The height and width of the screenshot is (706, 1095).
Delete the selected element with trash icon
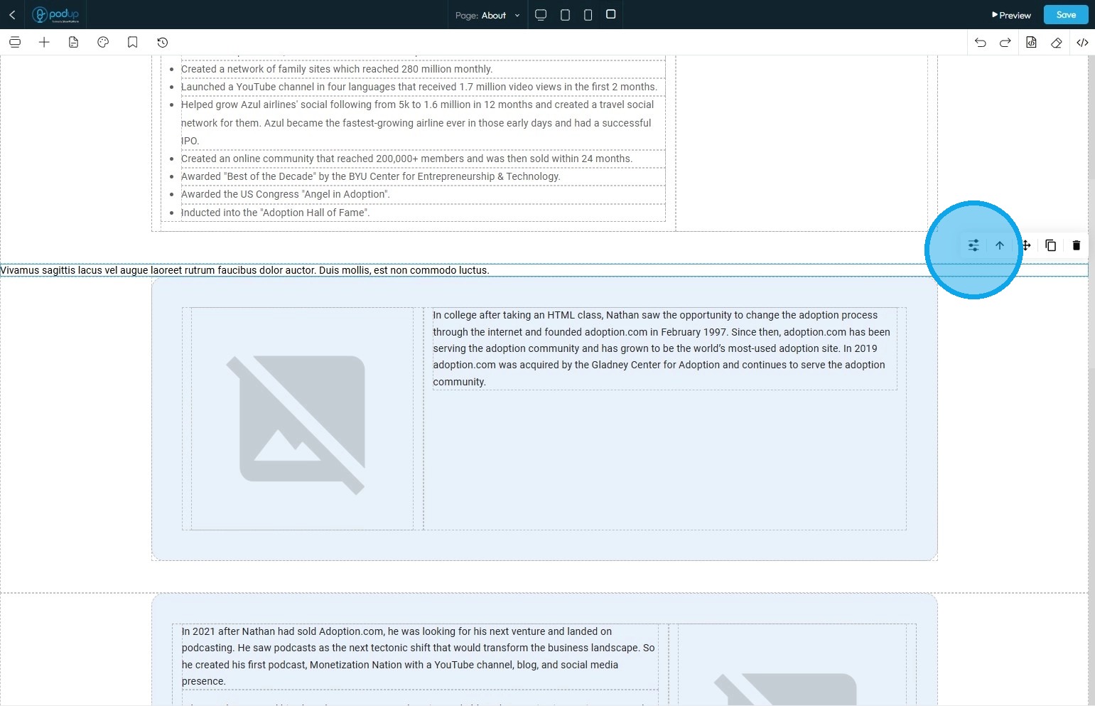[x=1076, y=245]
